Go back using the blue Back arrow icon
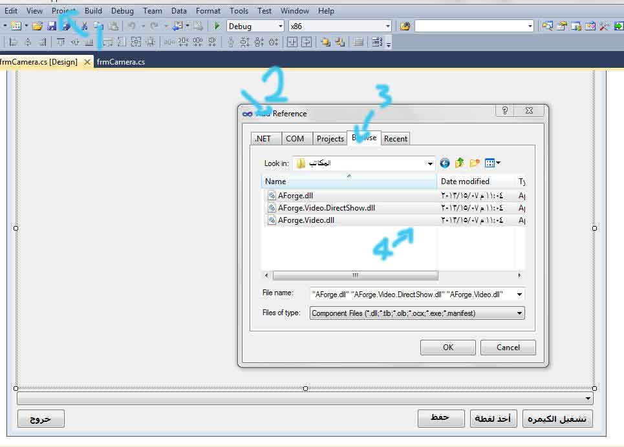This screenshot has height=447, width=624. click(x=445, y=163)
